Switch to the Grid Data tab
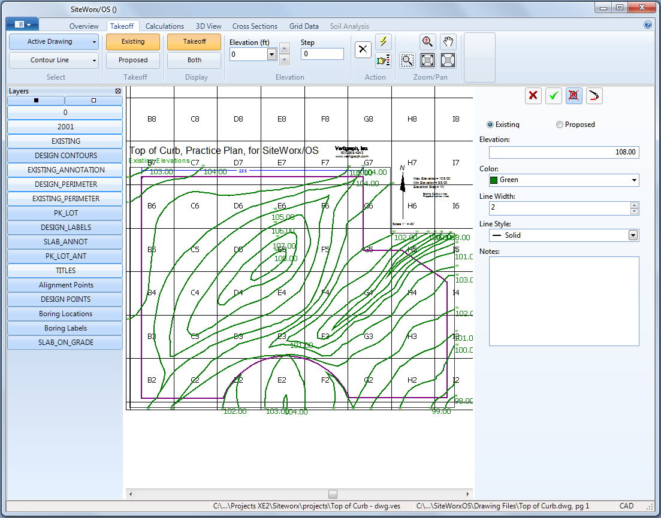 click(x=304, y=26)
